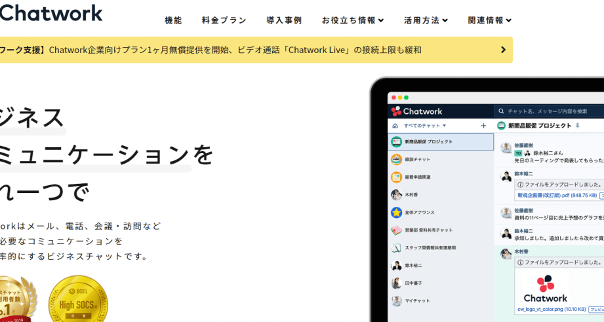The width and height of the screenshot is (604, 322).
Task: Click the yellow announcement banner arrow
Action: 503,50
